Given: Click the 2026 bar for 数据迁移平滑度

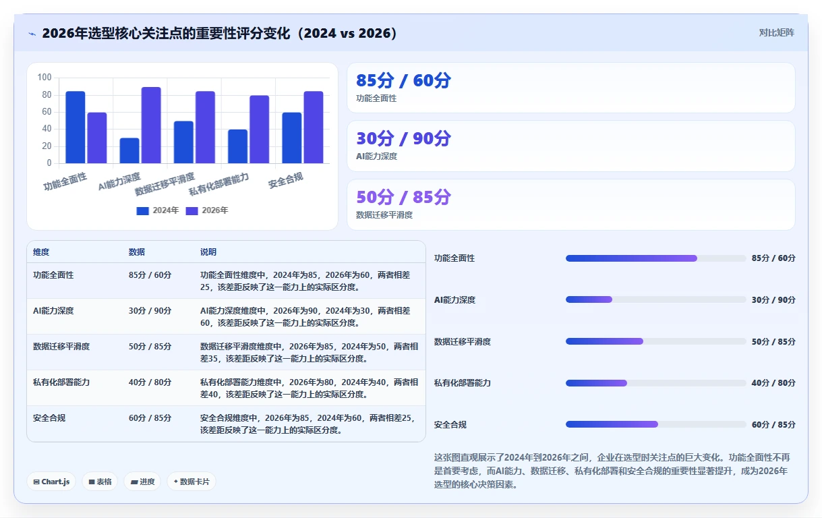Looking at the screenshot, I should pos(205,127).
